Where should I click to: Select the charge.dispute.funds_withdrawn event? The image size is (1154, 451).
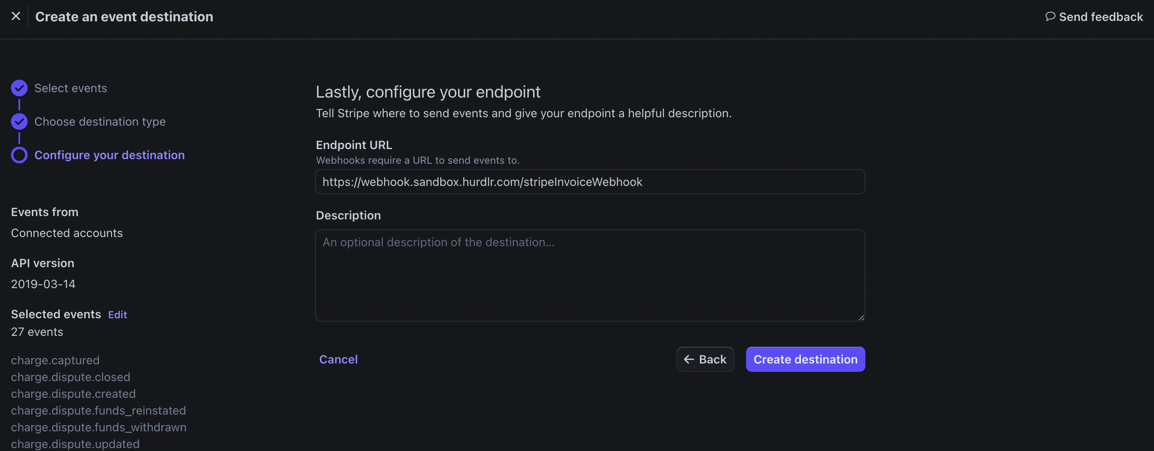pyautogui.click(x=98, y=427)
